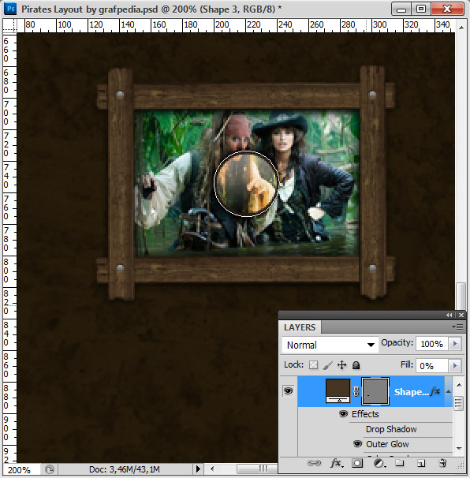Click the horizontal scrollbar thumb
The width and height of the screenshot is (470, 478).
257,469
